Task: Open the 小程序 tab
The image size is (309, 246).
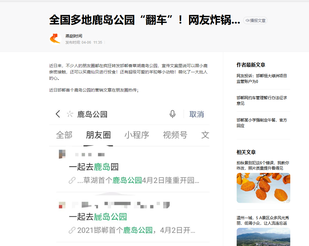Action: (x=137, y=135)
